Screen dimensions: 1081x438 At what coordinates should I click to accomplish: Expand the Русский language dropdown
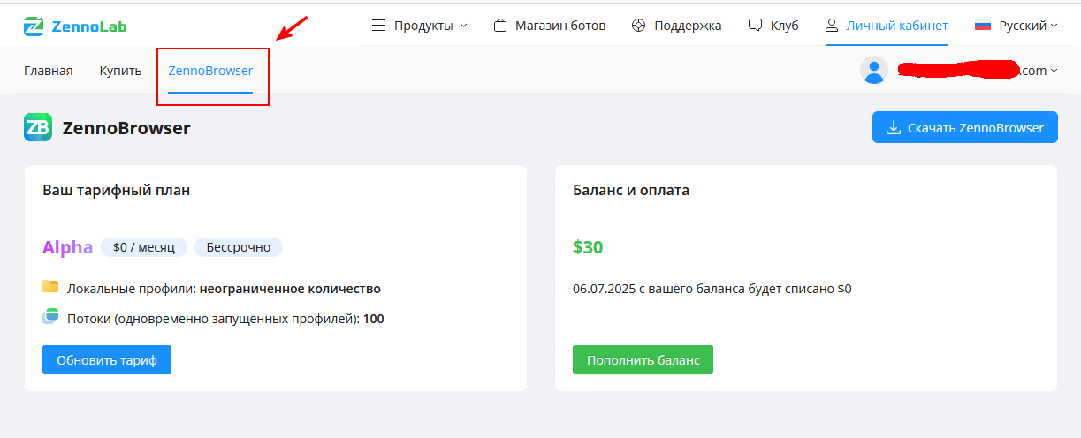pyautogui.click(x=1016, y=26)
